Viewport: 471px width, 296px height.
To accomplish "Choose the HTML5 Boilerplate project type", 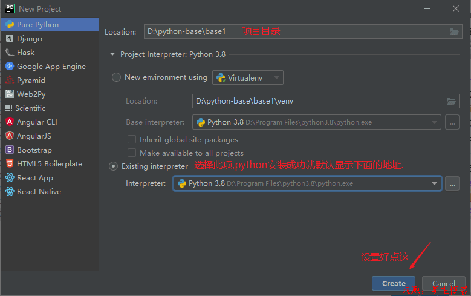I will coord(50,163).
